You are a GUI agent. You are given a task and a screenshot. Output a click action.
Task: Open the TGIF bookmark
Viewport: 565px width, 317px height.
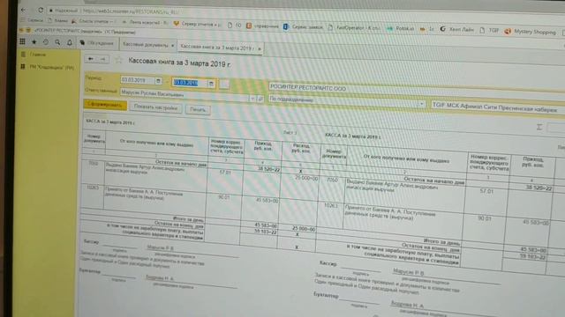(489, 31)
